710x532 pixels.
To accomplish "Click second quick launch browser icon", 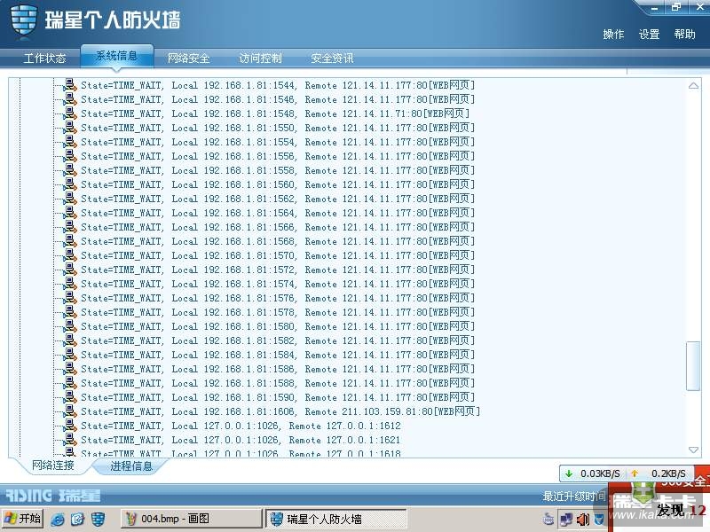I will point(77,519).
